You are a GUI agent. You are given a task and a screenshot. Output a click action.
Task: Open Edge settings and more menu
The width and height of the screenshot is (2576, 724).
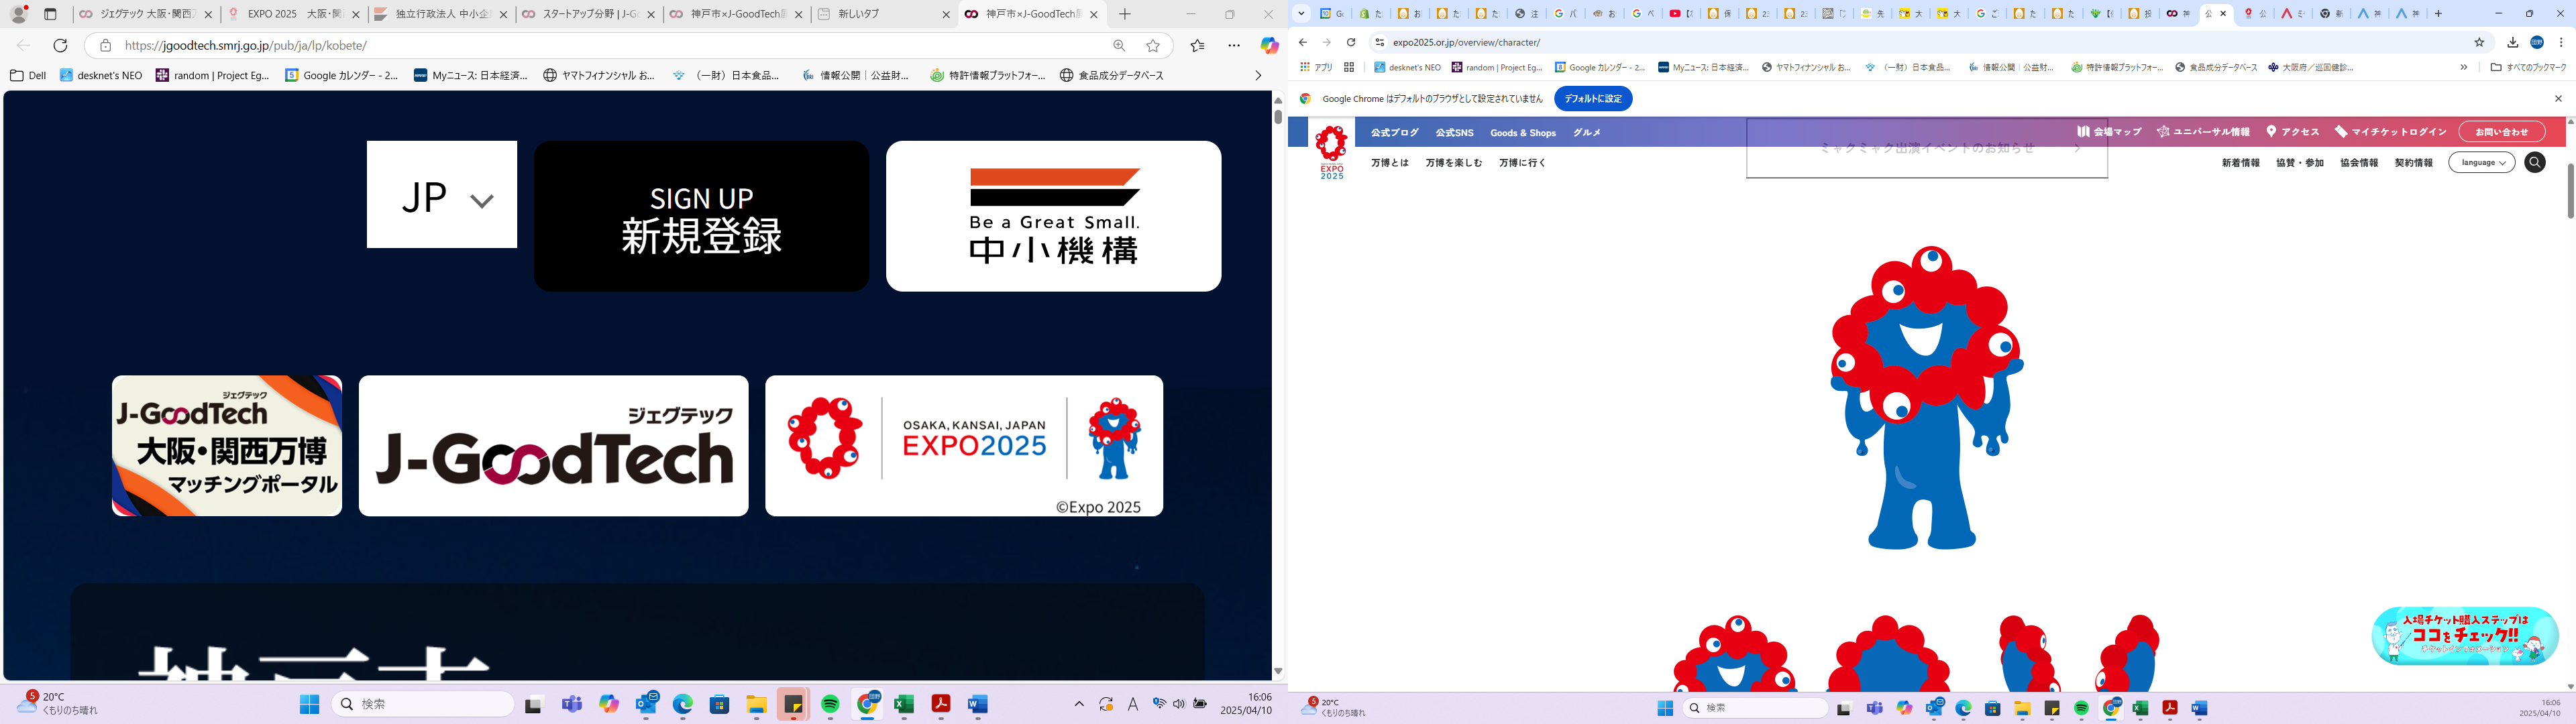click(x=1234, y=46)
